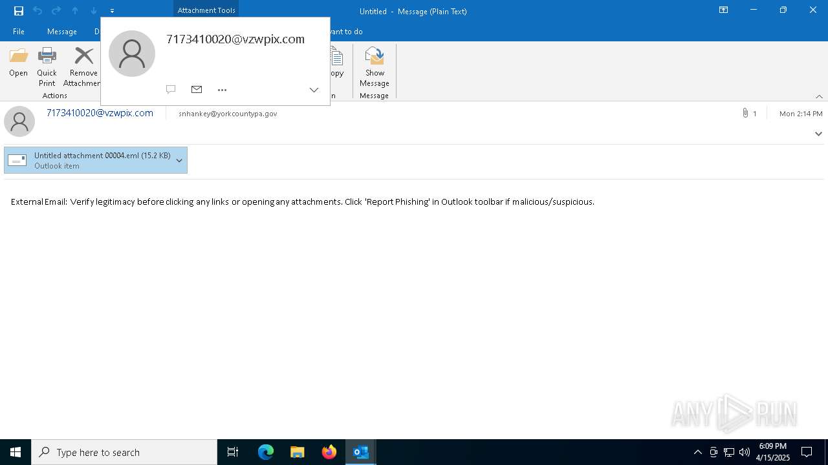Start a chat from the contact card
The height and width of the screenshot is (465, 828).
pyautogui.click(x=171, y=90)
